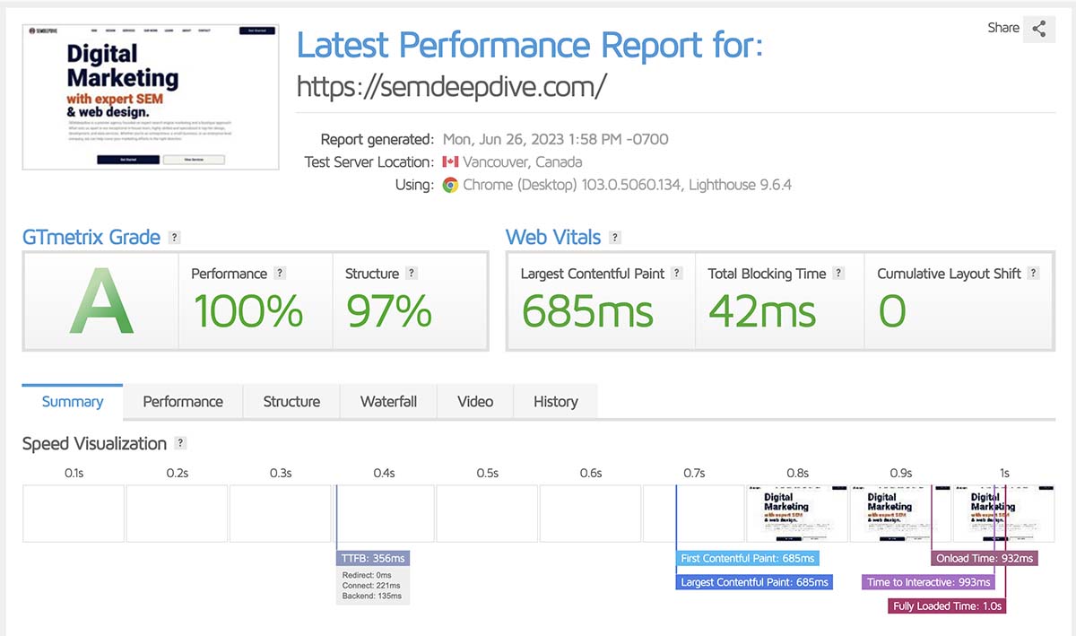
Task: Open the GTmetrix Grade help question mark
Action: tap(175, 238)
